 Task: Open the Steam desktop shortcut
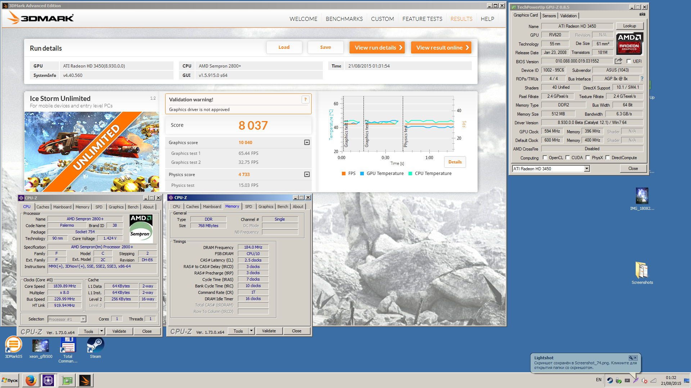tap(95, 348)
